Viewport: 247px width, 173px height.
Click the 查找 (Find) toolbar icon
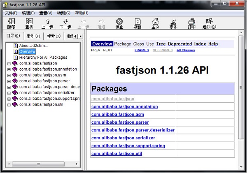point(29,23)
